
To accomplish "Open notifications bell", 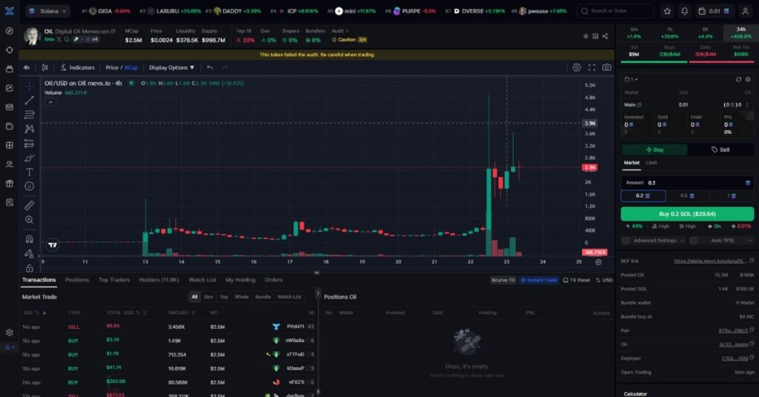I will (x=684, y=10).
